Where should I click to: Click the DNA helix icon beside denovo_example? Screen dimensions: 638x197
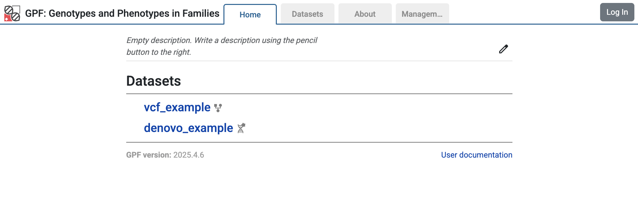242,128
